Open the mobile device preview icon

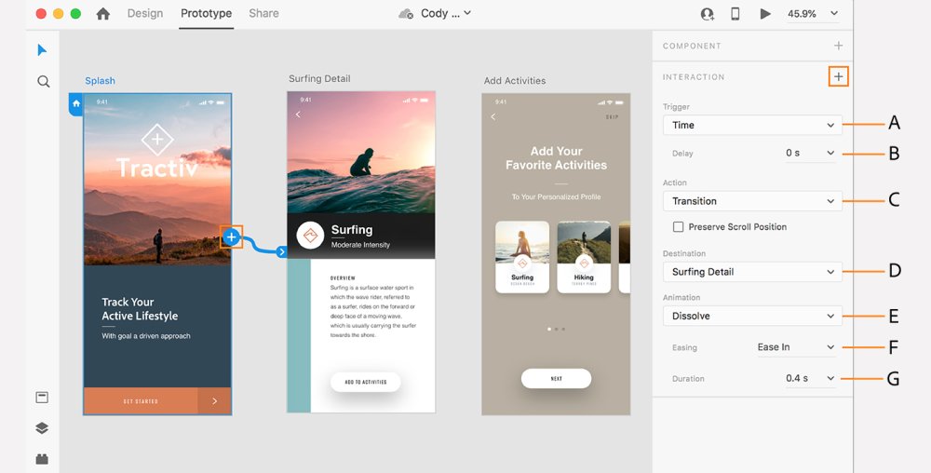pyautogui.click(x=735, y=14)
